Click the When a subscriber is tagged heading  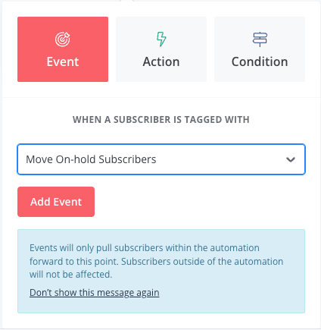[161, 120]
